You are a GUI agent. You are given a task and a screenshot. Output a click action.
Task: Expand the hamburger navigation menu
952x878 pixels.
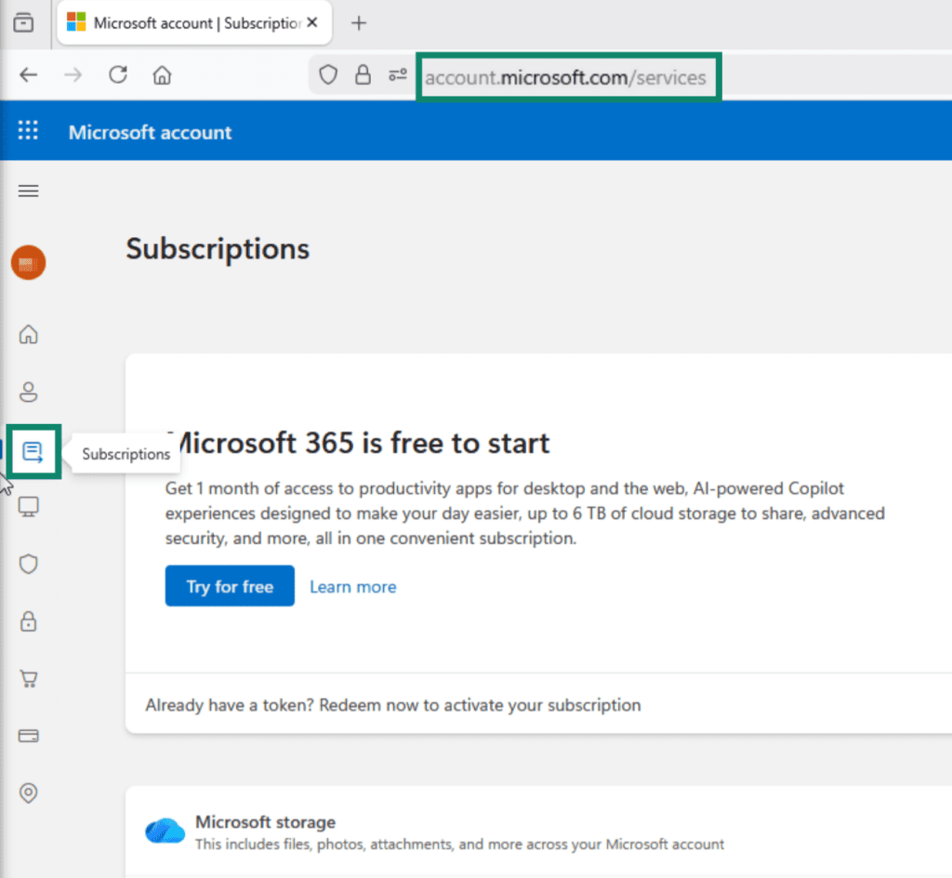pos(29,192)
